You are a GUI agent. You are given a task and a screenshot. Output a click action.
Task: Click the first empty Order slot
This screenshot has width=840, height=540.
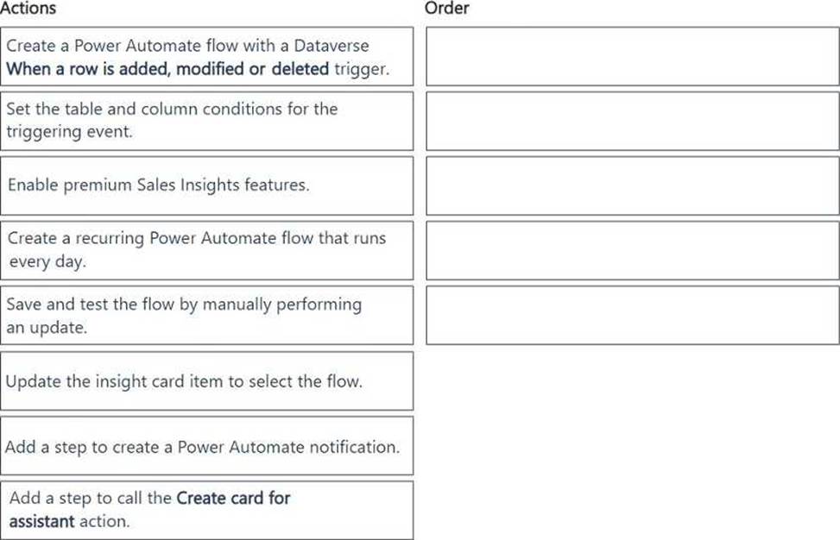(x=633, y=56)
